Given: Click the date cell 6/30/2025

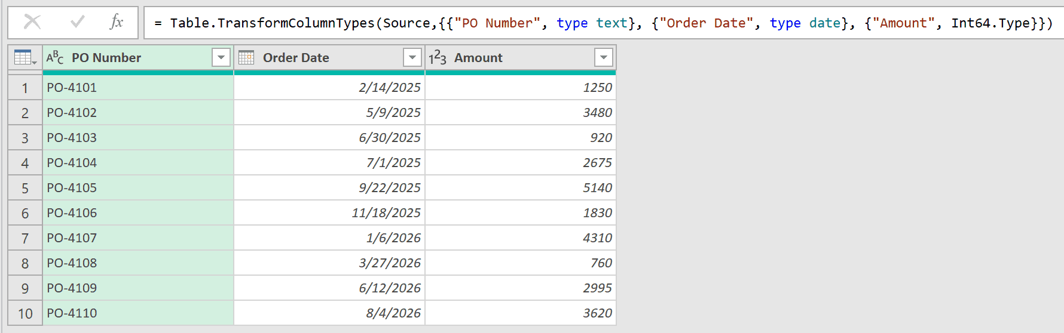Looking at the screenshot, I should click(329, 138).
